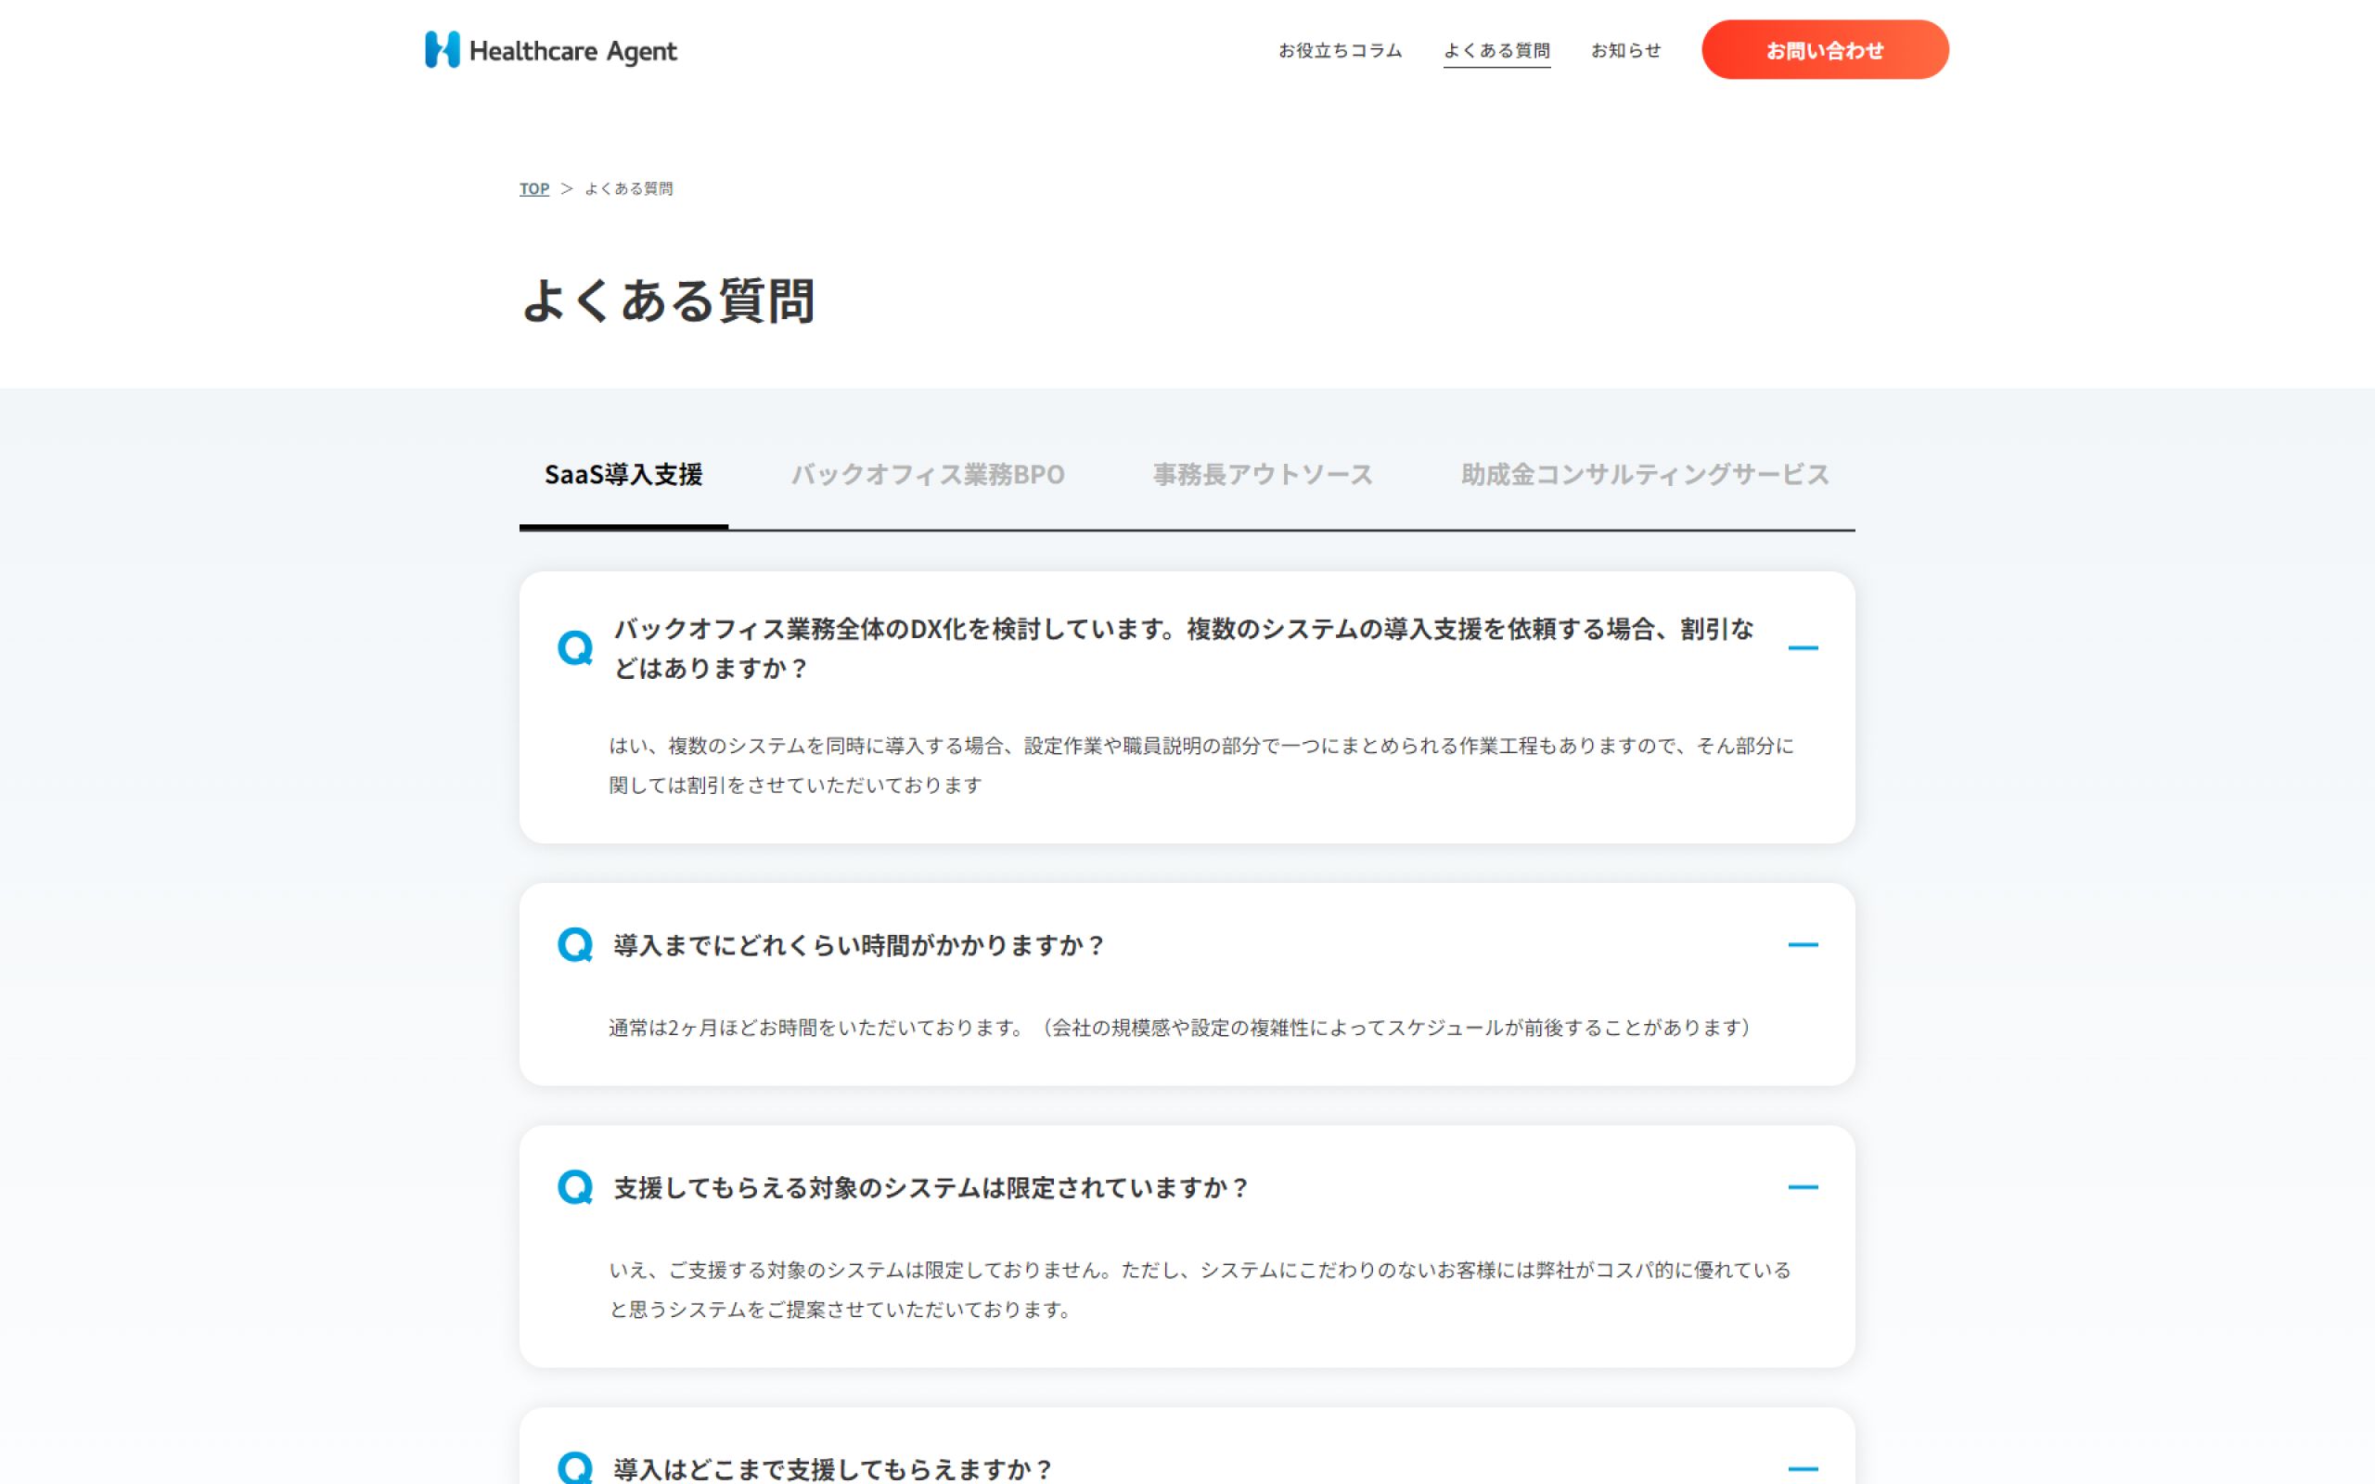Click the Healthcare Agent logo icon

click(x=442, y=50)
